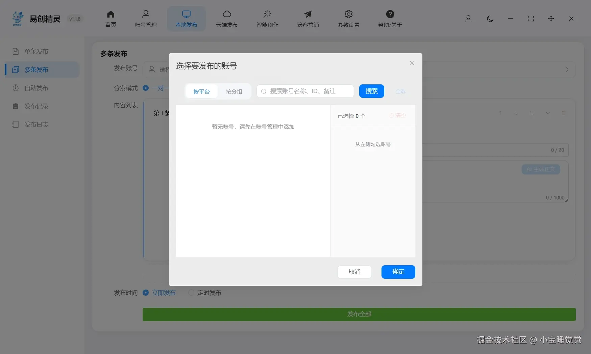The height and width of the screenshot is (354, 591).
Task: Open 云端发布 cloud publishing
Action: point(227,19)
